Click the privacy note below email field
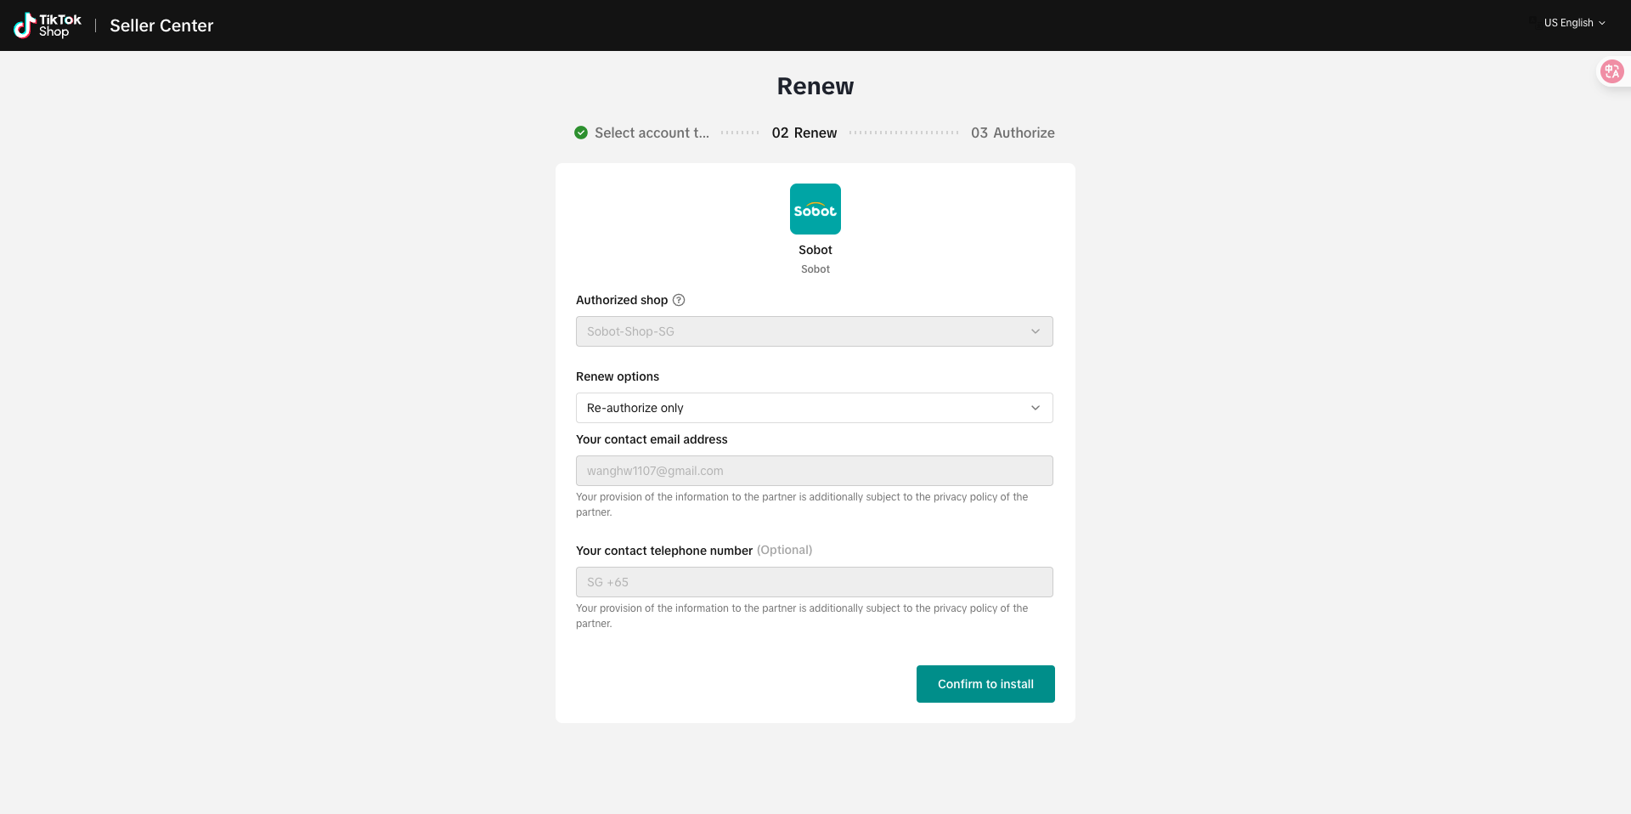The image size is (1631, 814). (801, 505)
